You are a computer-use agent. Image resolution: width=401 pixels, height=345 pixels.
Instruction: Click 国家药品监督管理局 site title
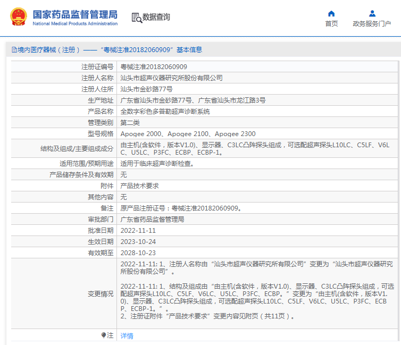tap(75, 14)
